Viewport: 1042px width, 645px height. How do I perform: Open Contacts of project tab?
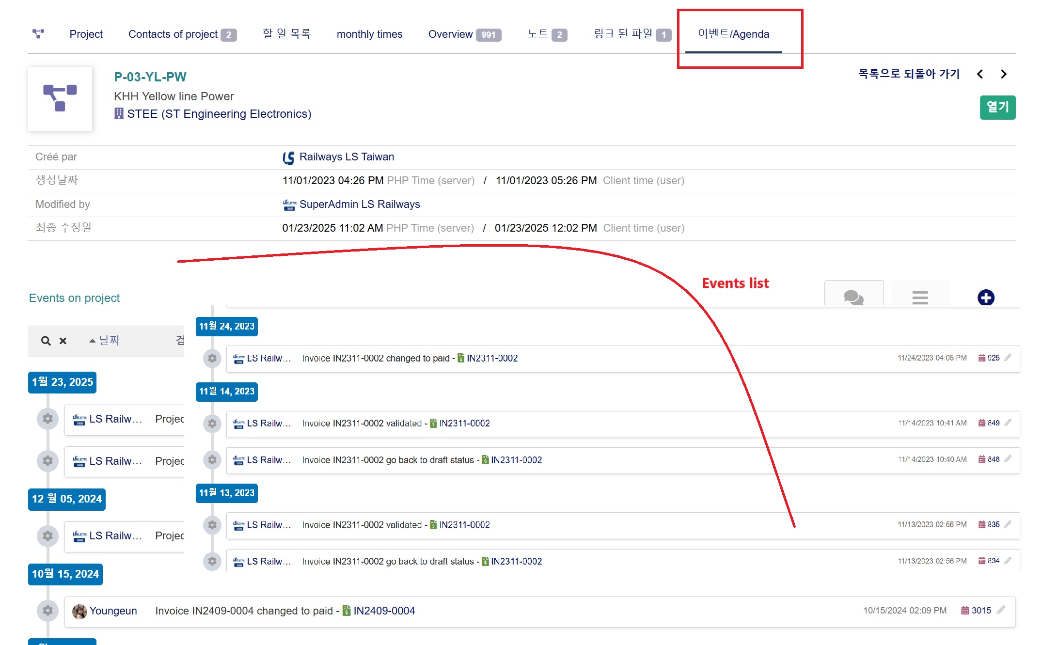pyautogui.click(x=173, y=34)
